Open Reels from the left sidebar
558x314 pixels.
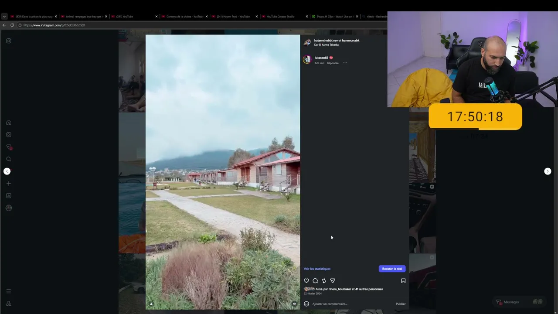9,135
